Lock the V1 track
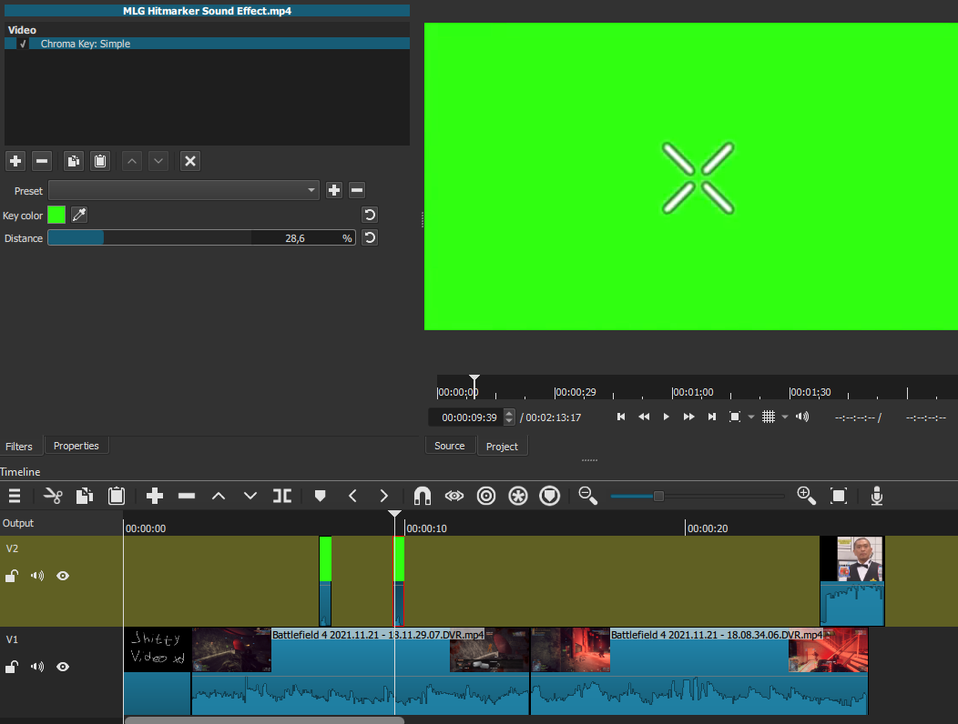This screenshot has width=958, height=724. pyautogui.click(x=12, y=667)
